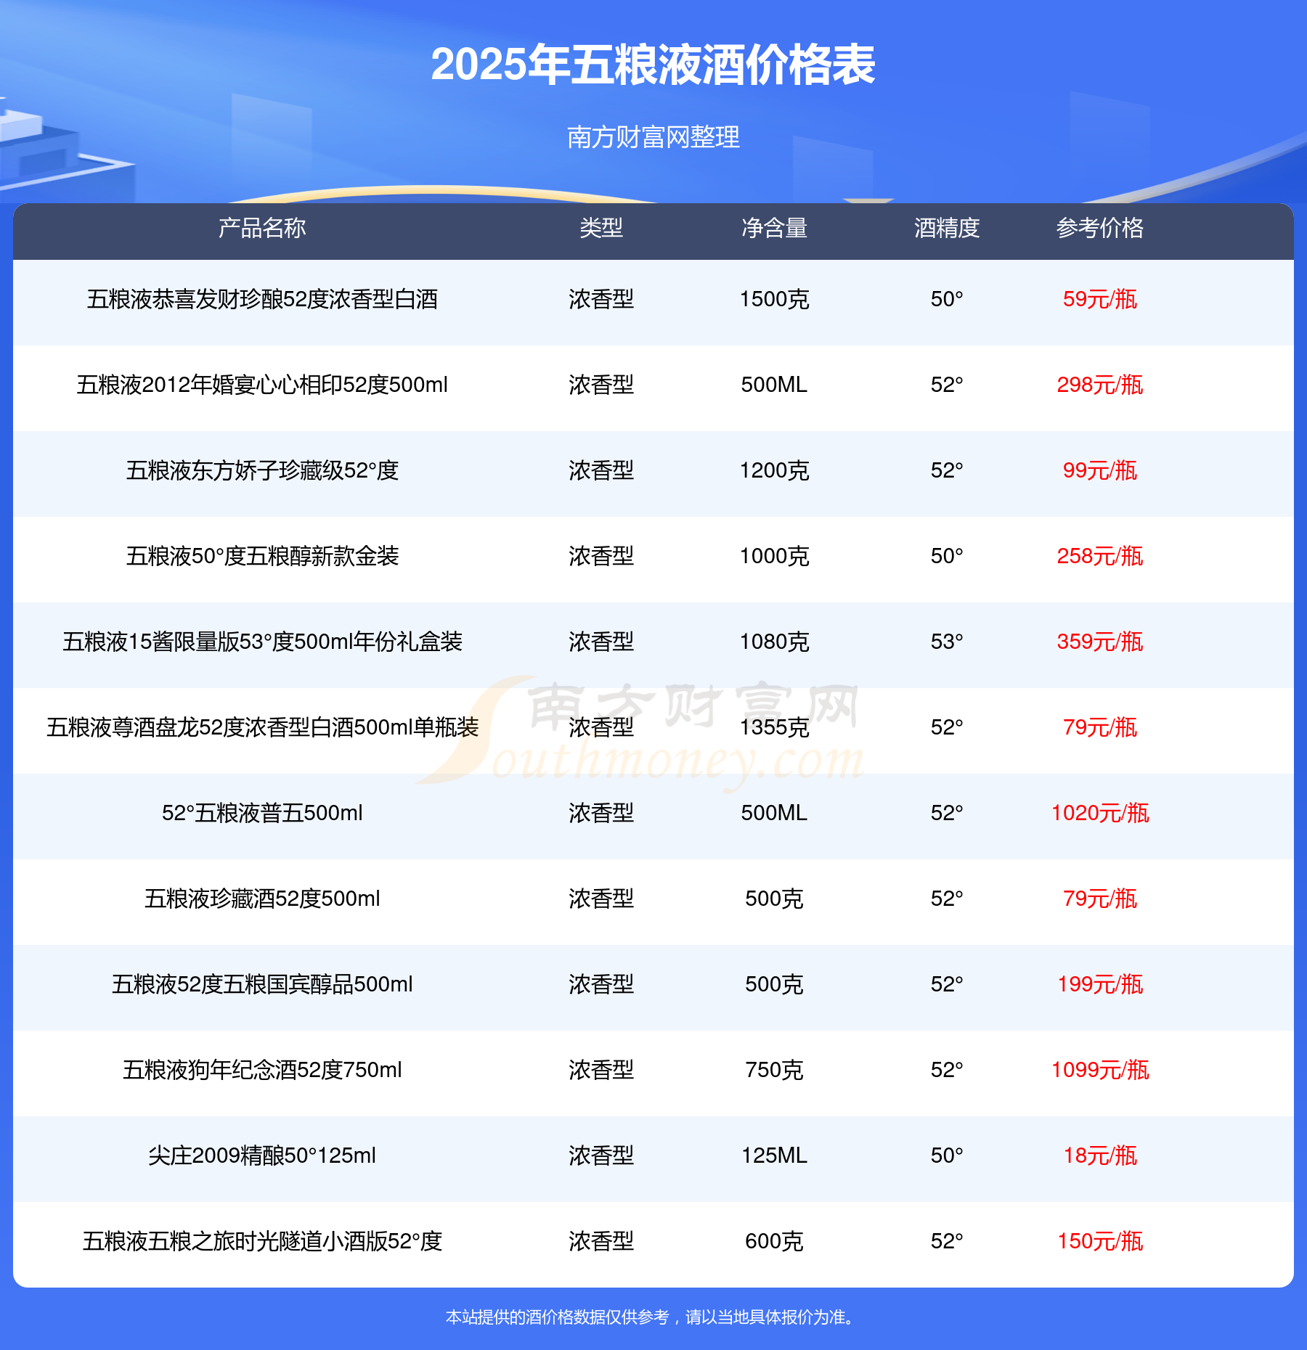Click 52° in the 东方娇子 row
The image size is (1307, 1350).
(x=947, y=470)
